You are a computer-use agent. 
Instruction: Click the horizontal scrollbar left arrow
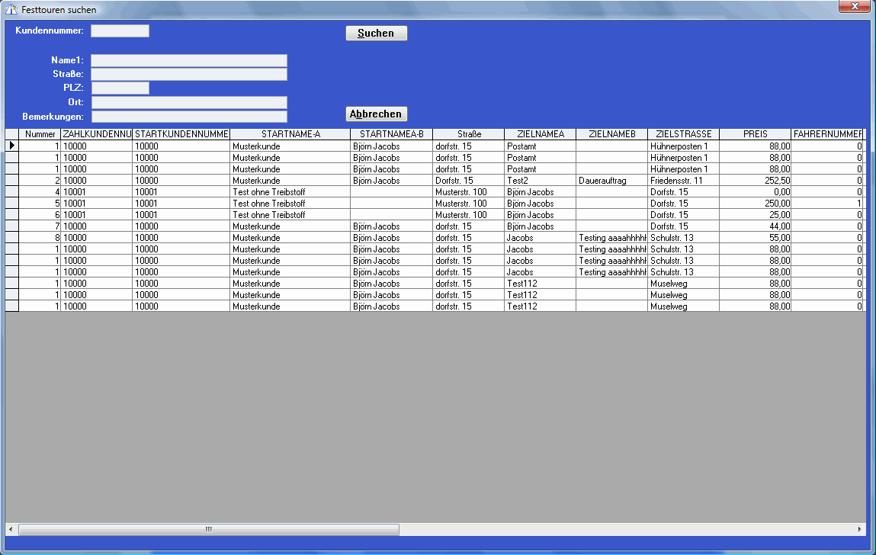(x=11, y=529)
